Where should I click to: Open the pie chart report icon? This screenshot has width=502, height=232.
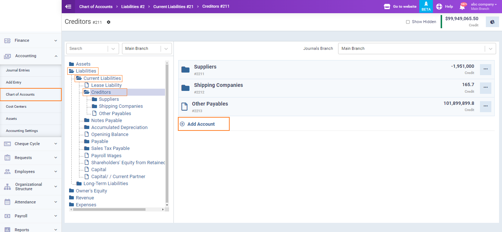coord(492,22)
